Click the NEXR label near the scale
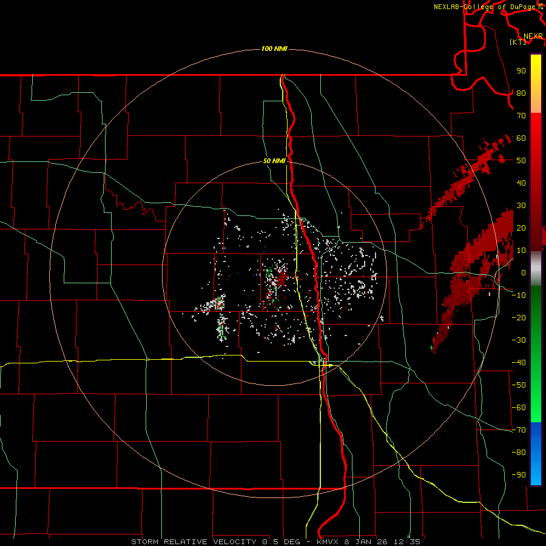The image size is (546, 546). click(533, 36)
